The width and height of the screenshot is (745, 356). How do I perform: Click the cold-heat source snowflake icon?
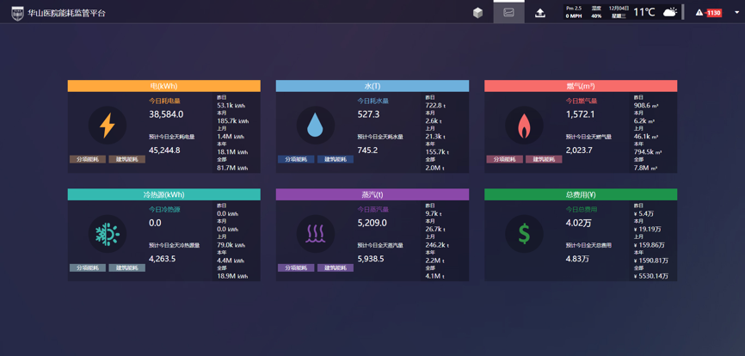[x=108, y=234]
